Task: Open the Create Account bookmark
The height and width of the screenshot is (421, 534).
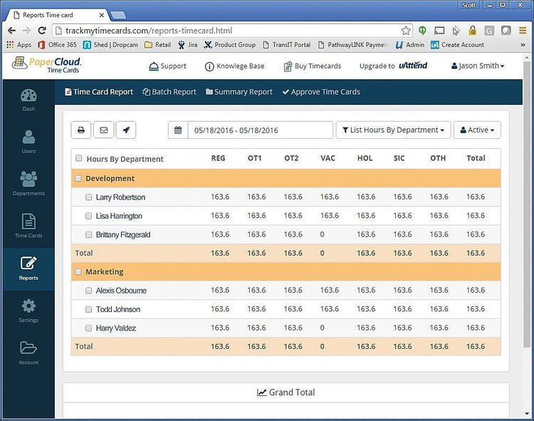Action: click(457, 45)
